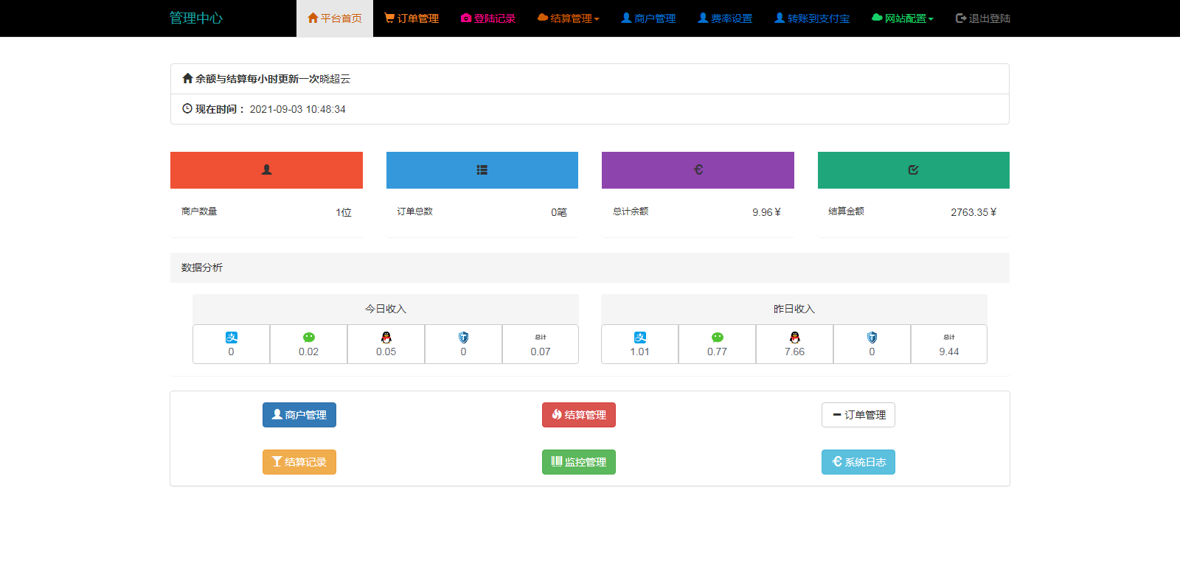Open 订单管理 in top navigation

(412, 18)
